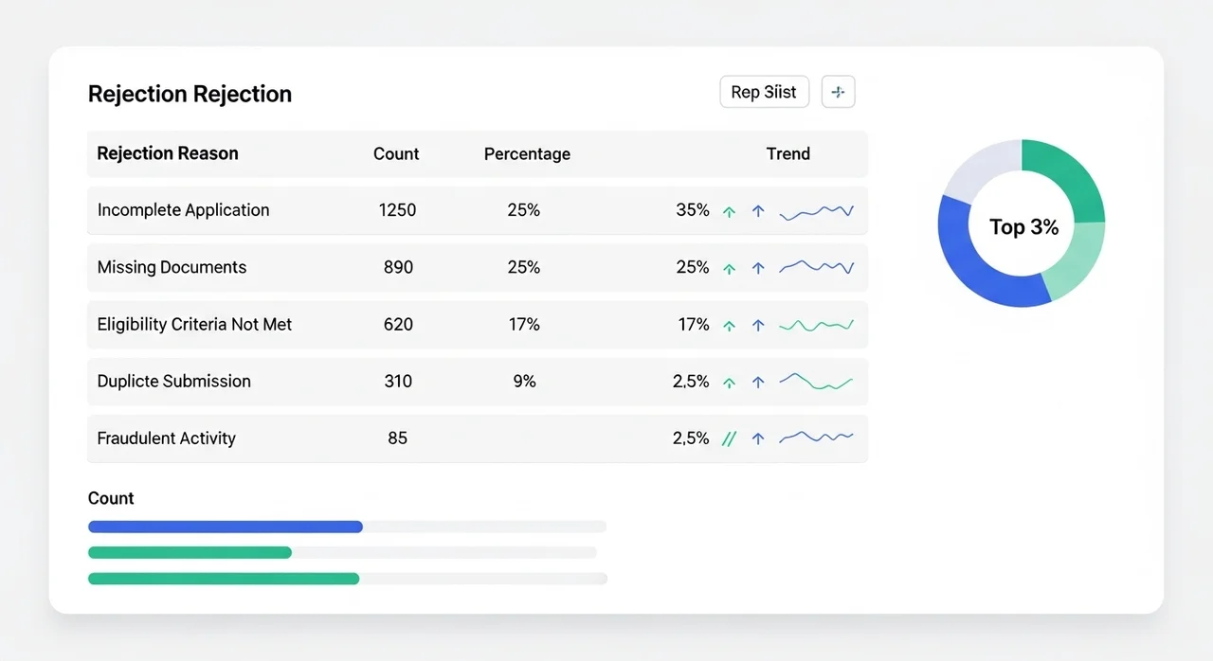Sort by Count column header
The width and height of the screenshot is (1213, 661).
(396, 153)
